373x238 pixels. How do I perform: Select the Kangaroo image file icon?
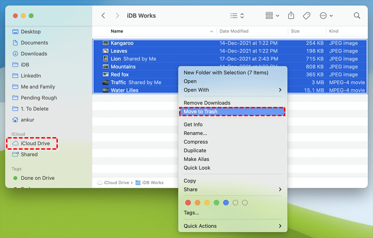tap(106, 43)
